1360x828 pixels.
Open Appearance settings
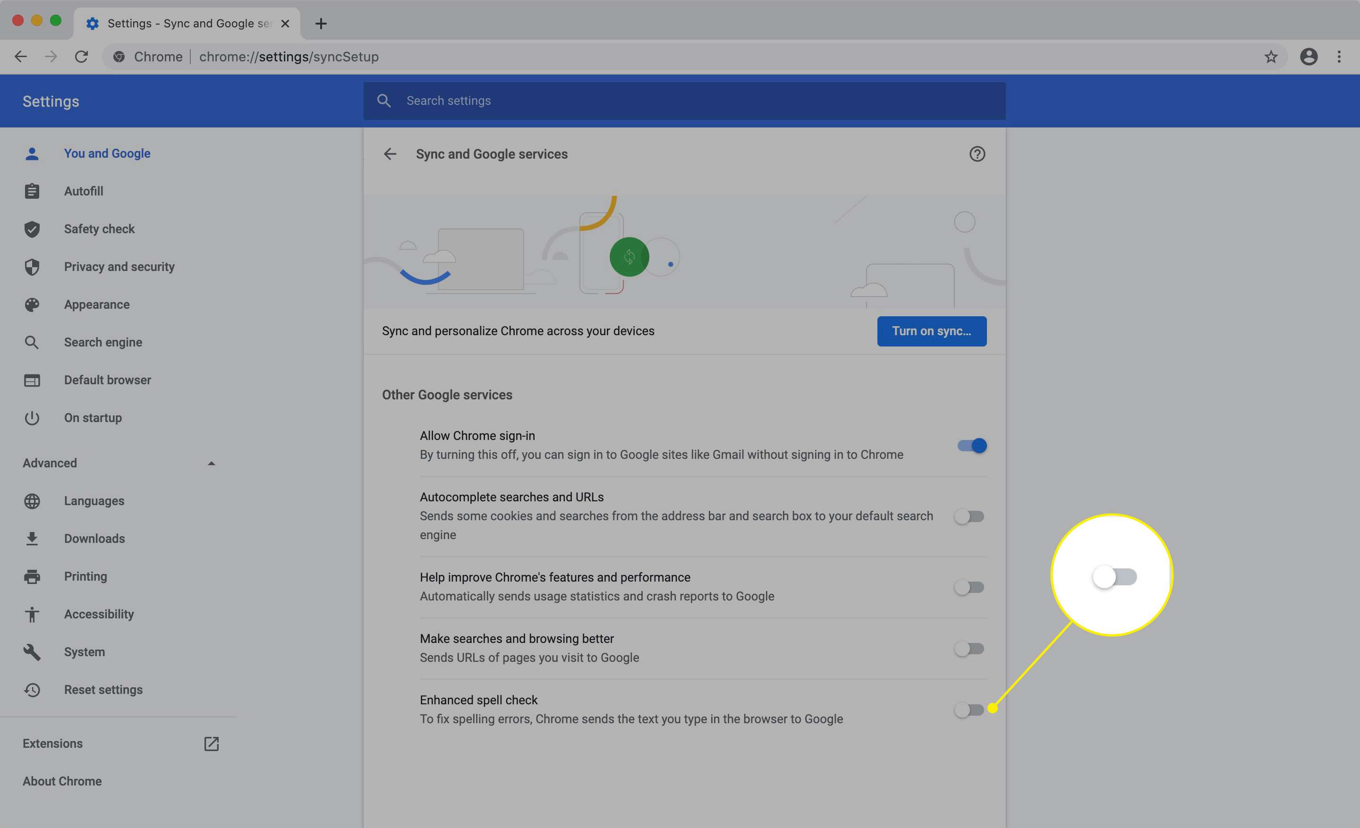tap(97, 304)
